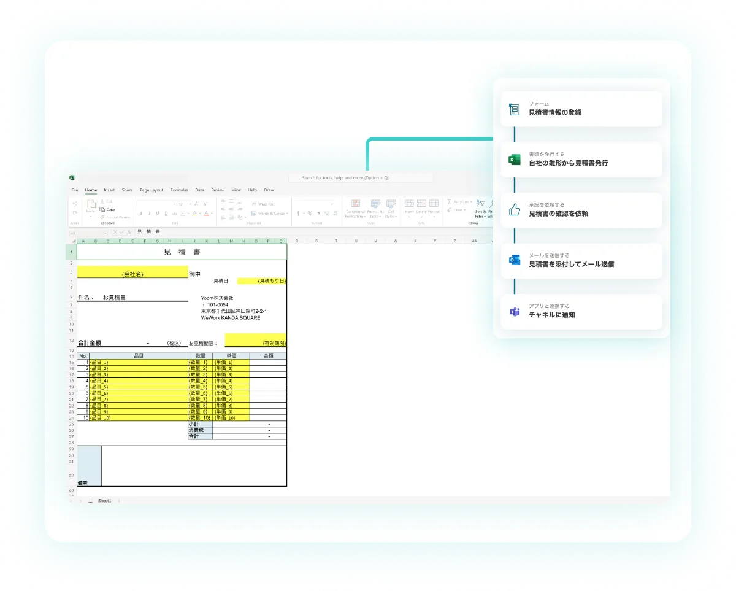Screen dimensions: 736x591
Task: Click the 見積書を添付してメール送信 step card
Action: [x=582, y=261]
